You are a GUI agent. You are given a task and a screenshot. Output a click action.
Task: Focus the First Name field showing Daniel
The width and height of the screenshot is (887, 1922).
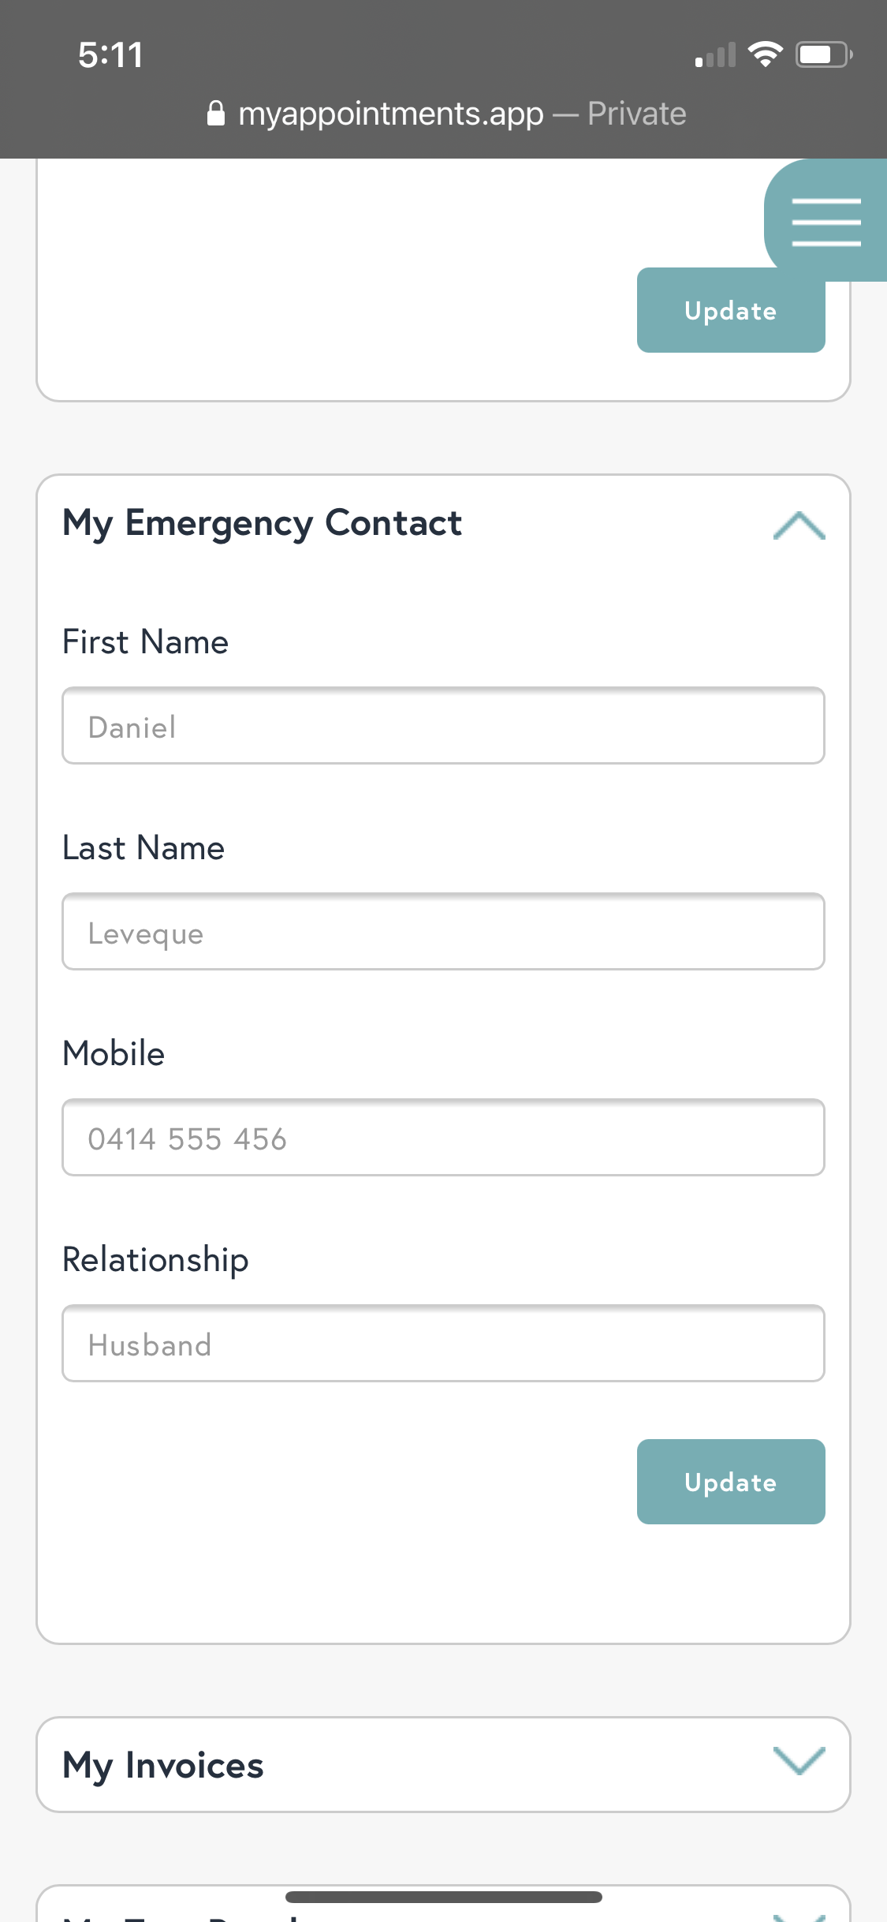click(x=443, y=726)
